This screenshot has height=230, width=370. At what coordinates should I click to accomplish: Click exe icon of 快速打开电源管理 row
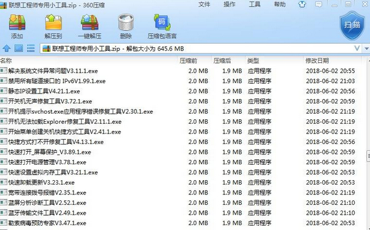[4, 162]
